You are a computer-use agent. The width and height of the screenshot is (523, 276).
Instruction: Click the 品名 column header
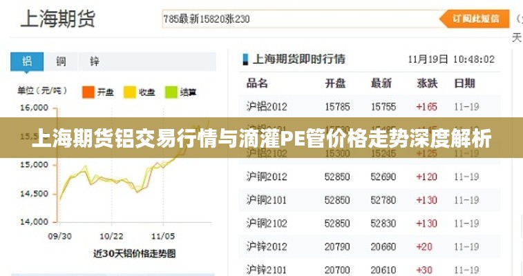tap(257, 83)
